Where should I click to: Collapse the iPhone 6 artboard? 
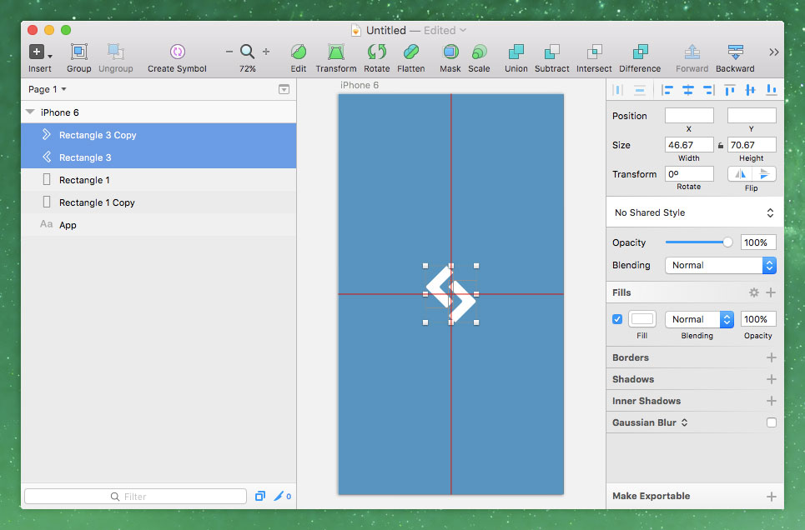tap(30, 112)
